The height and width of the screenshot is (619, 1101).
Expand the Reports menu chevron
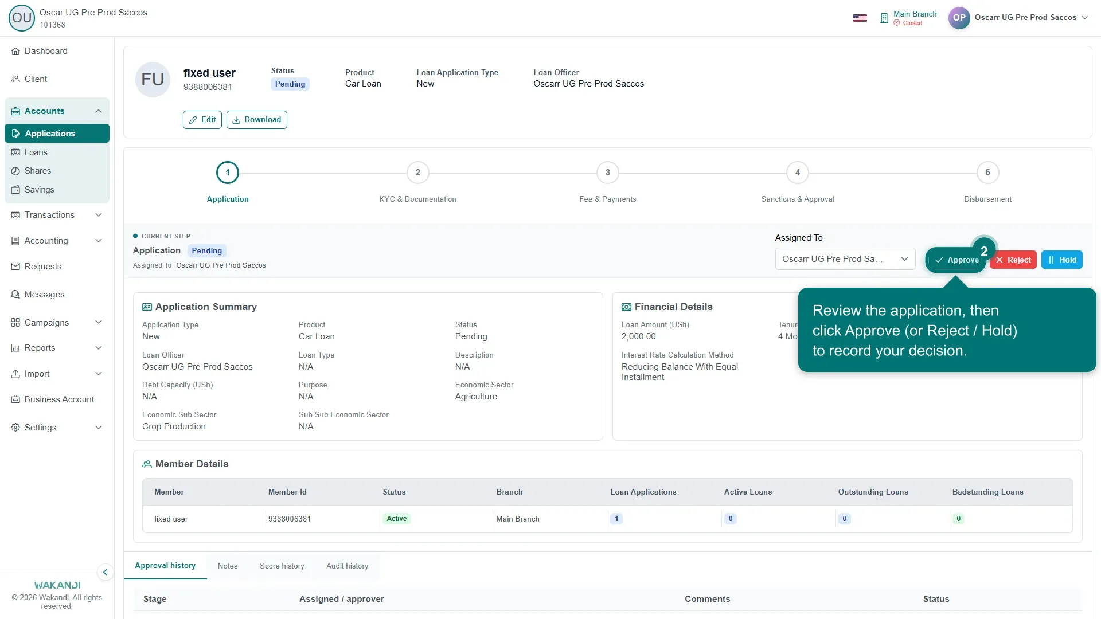pos(99,348)
